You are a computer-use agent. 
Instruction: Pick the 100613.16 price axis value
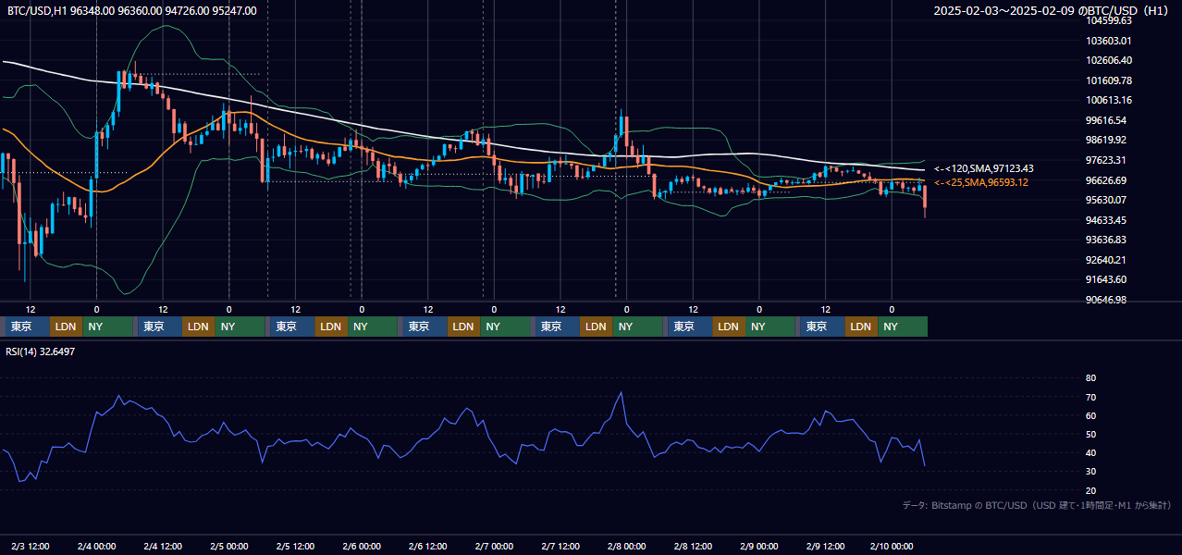[x=1109, y=100]
